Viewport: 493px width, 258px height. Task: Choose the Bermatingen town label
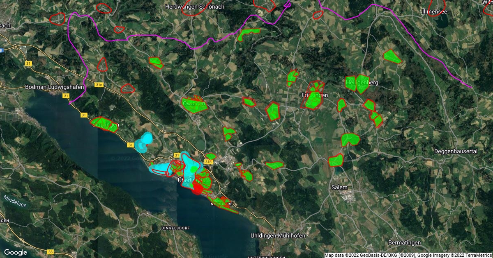tap(405, 242)
